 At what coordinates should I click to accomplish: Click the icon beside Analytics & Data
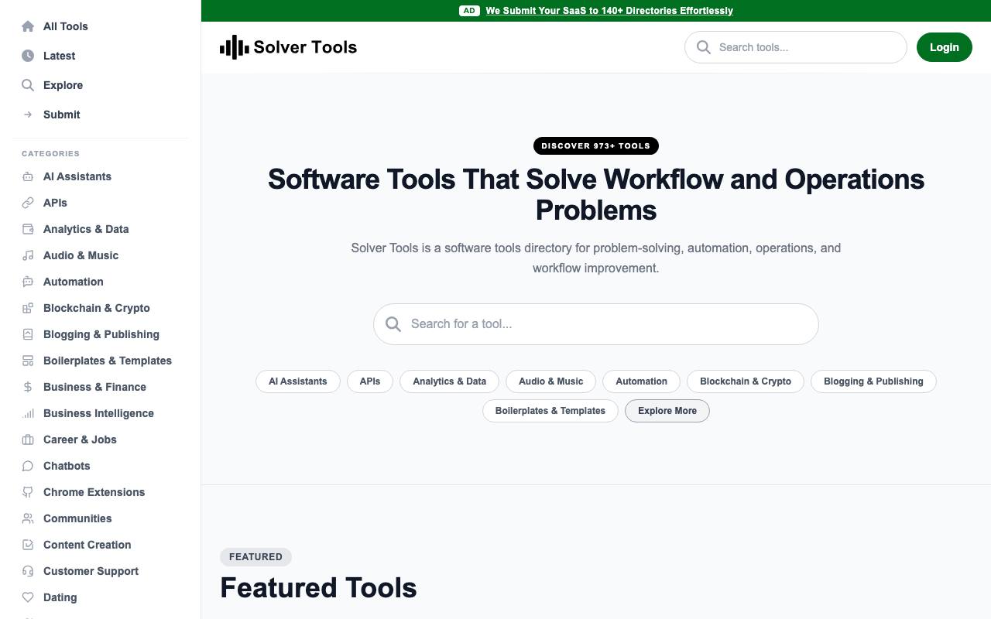28,229
